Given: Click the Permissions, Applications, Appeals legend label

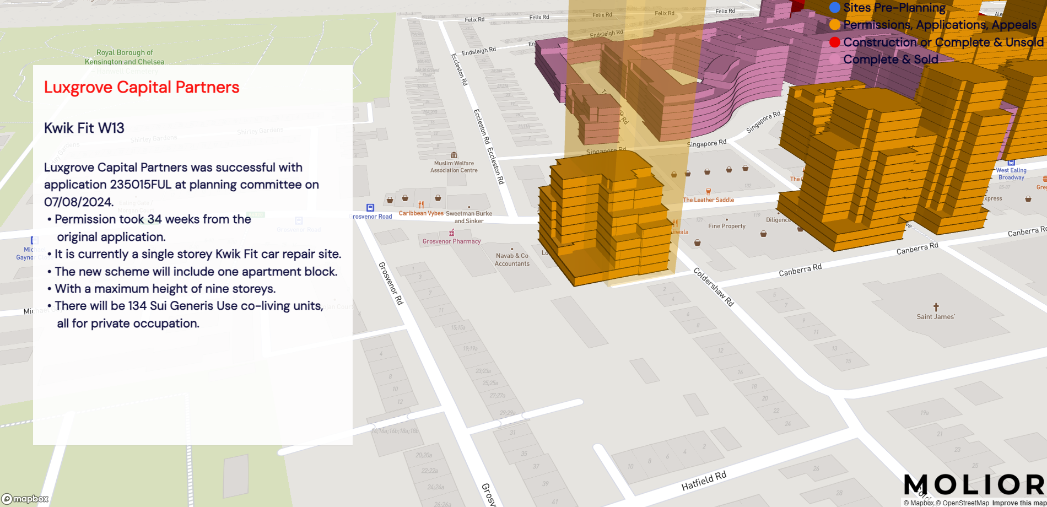Looking at the screenshot, I should pyautogui.click(x=940, y=25).
